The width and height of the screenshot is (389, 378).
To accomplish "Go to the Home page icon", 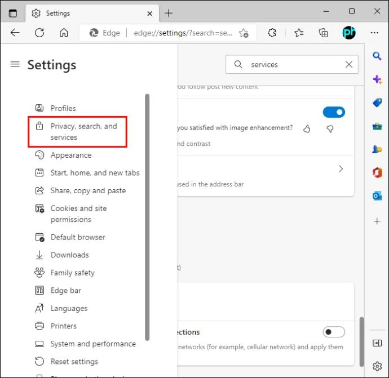I will point(64,33).
